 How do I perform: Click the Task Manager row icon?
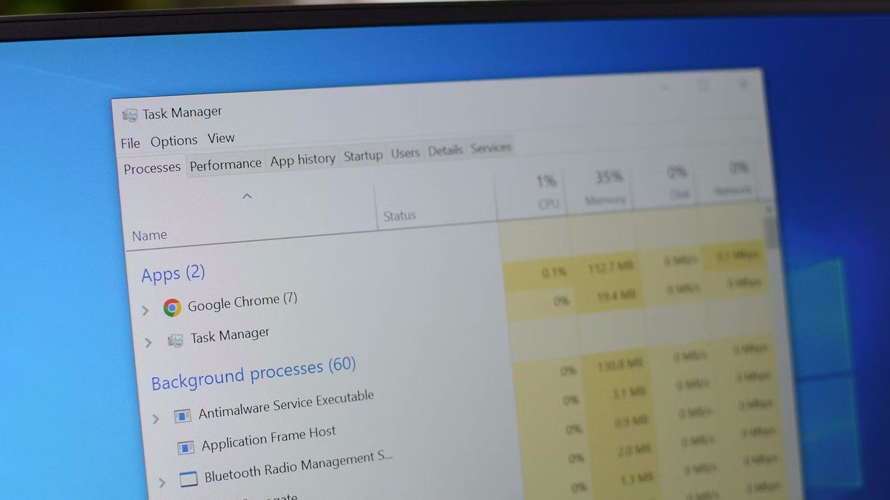click(175, 340)
